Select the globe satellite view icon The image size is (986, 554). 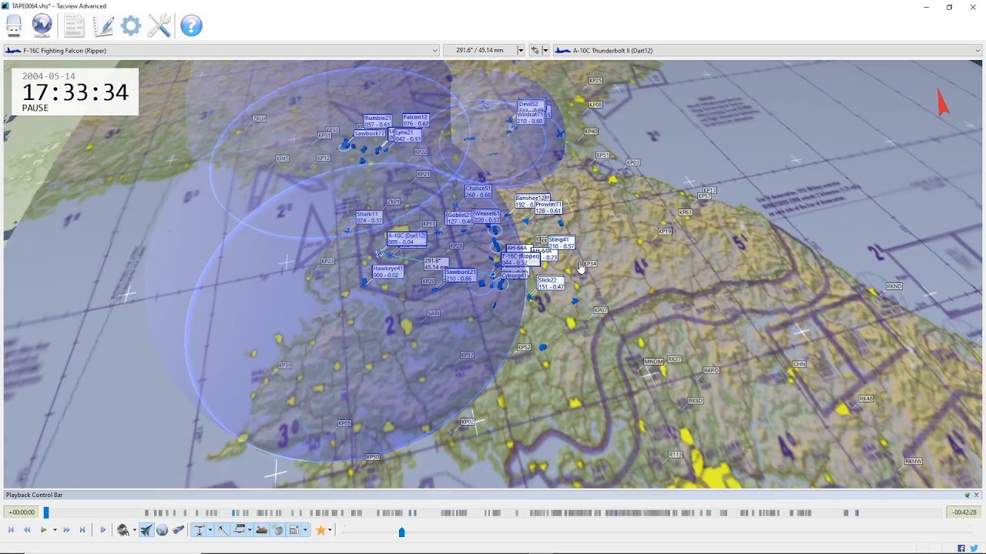tap(162, 530)
